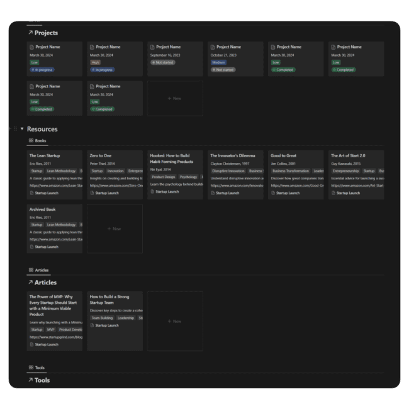Image resolution: width=409 pixels, height=409 pixels.
Task: Click the Medium priority tag on the project card
Action: coord(218,62)
